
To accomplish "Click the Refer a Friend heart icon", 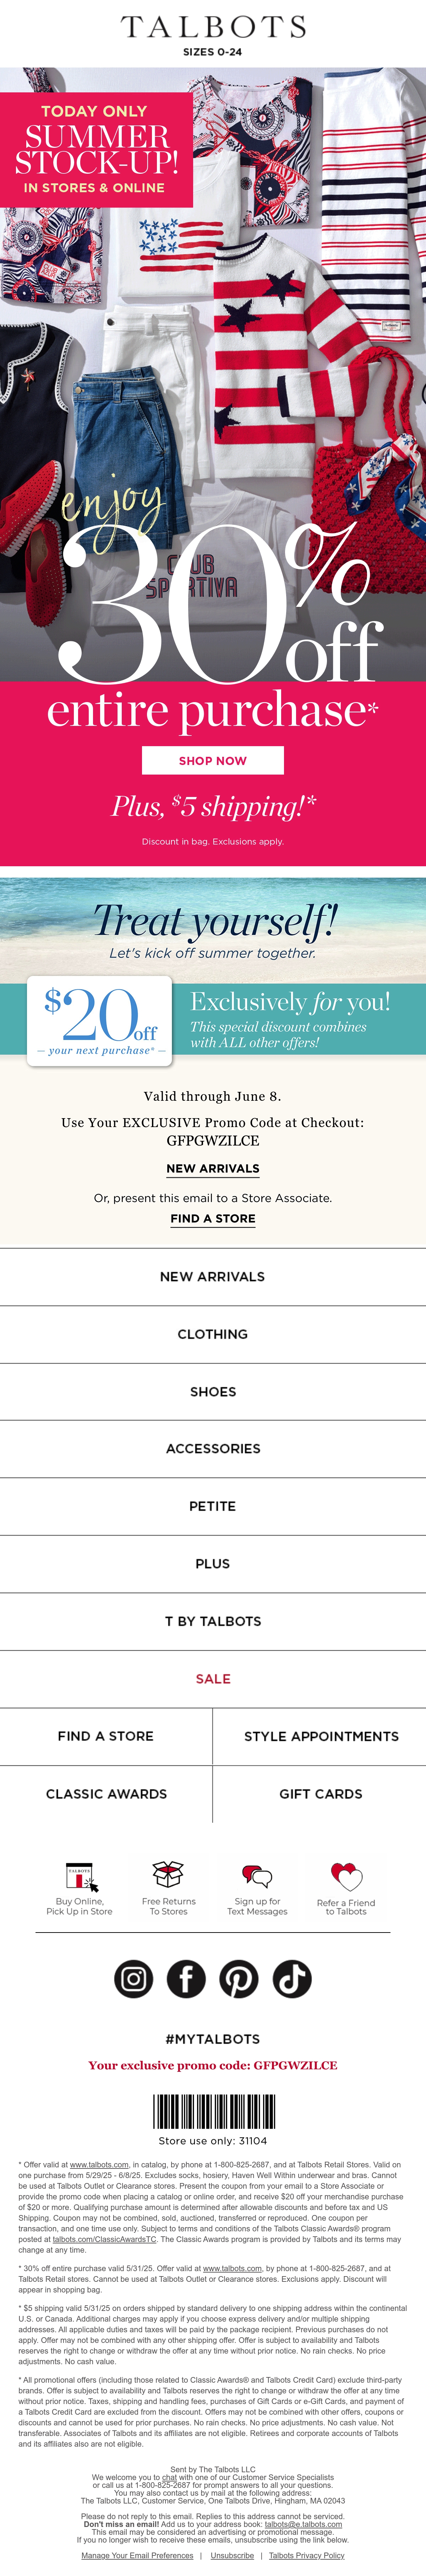I will pyautogui.click(x=346, y=1876).
